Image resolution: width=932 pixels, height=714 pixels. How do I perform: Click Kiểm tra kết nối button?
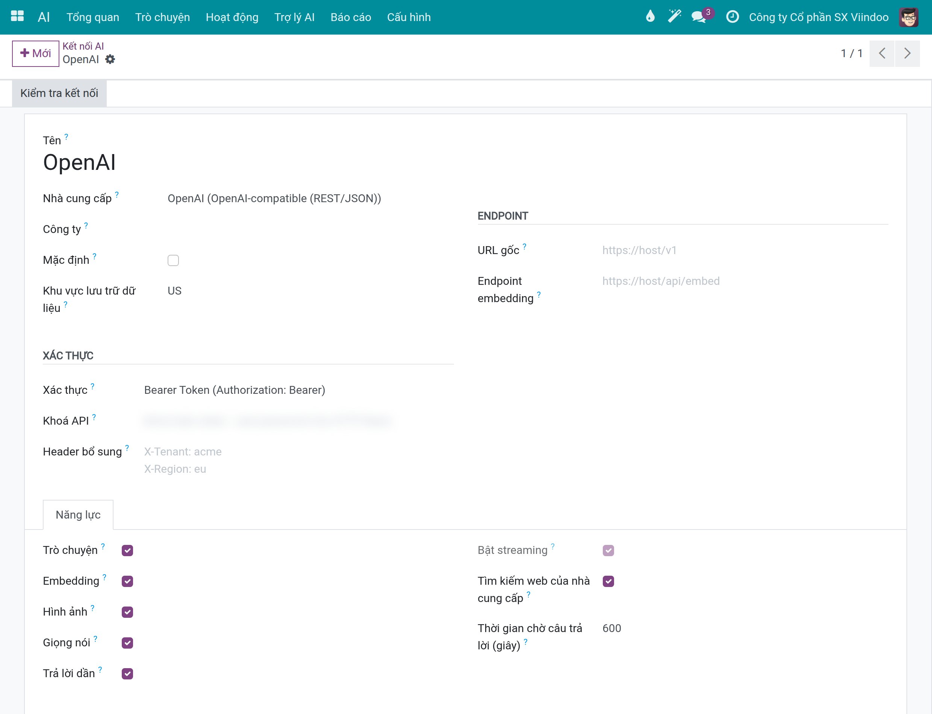(59, 93)
